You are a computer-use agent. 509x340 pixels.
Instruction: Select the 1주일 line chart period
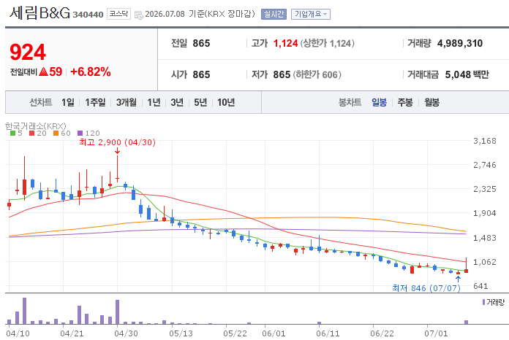(95, 103)
